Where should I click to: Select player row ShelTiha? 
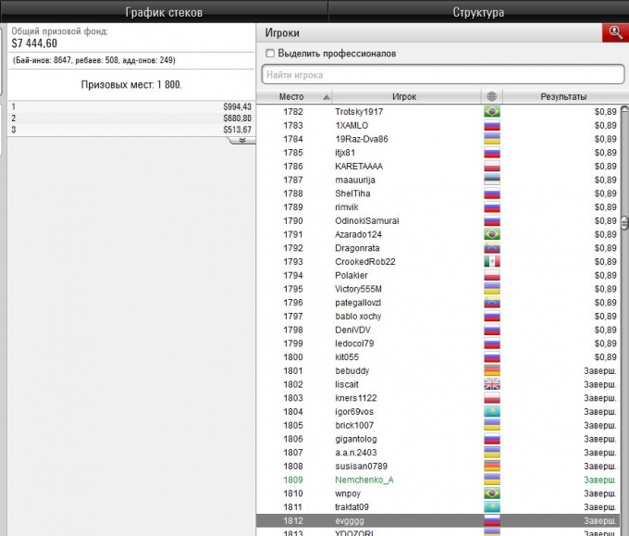438,193
